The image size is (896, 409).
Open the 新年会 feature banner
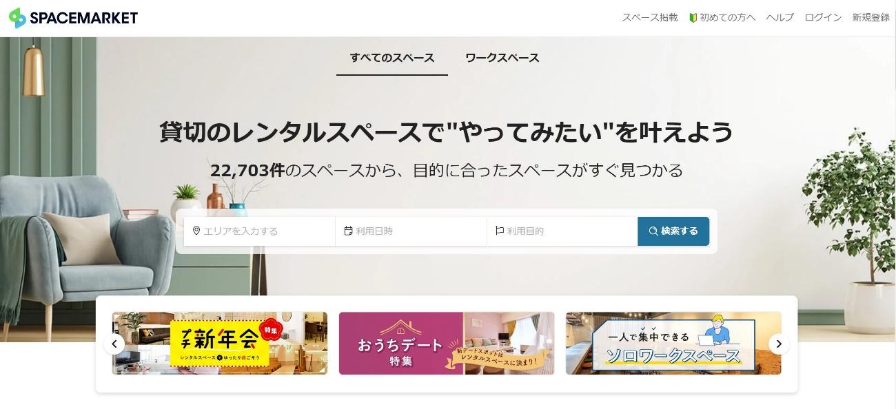[220, 343]
